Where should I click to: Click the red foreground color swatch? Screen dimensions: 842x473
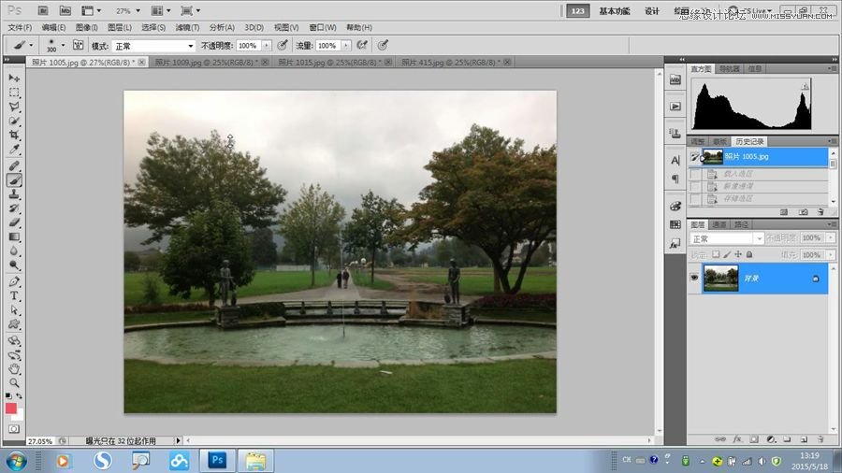click(x=11, y=408)
